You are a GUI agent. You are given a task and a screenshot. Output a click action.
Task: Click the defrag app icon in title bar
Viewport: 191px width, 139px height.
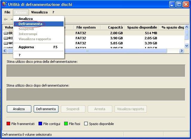coord(4,4)
